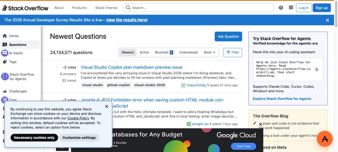This screenshot has height=152, width=338.
Task: Click the github-copilot tag
Action: [118, 85]
